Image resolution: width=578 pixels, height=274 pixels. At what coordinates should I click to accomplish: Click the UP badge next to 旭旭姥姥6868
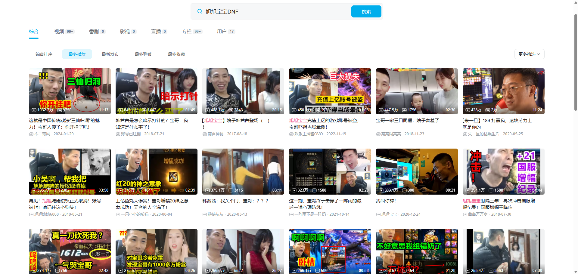(31, 214)
